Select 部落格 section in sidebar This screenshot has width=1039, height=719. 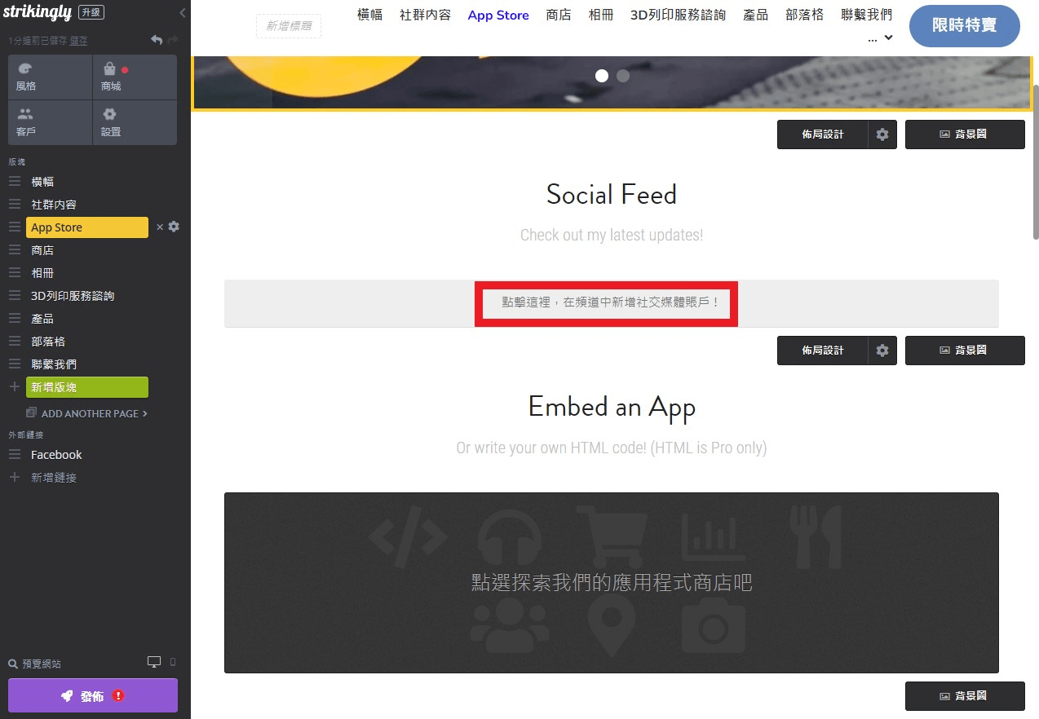(x=48, y=342)
